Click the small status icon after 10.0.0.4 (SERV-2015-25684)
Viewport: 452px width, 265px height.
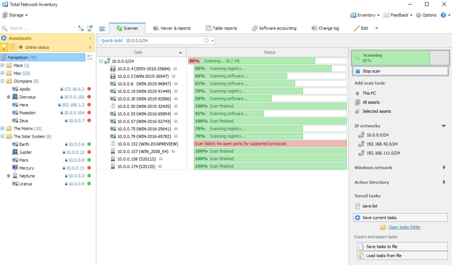point(175,69)
